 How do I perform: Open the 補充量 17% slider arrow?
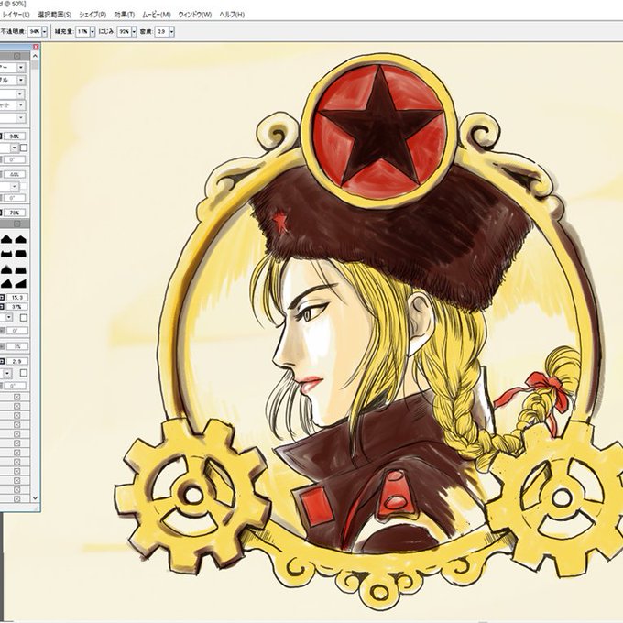(x=93, y=31)
